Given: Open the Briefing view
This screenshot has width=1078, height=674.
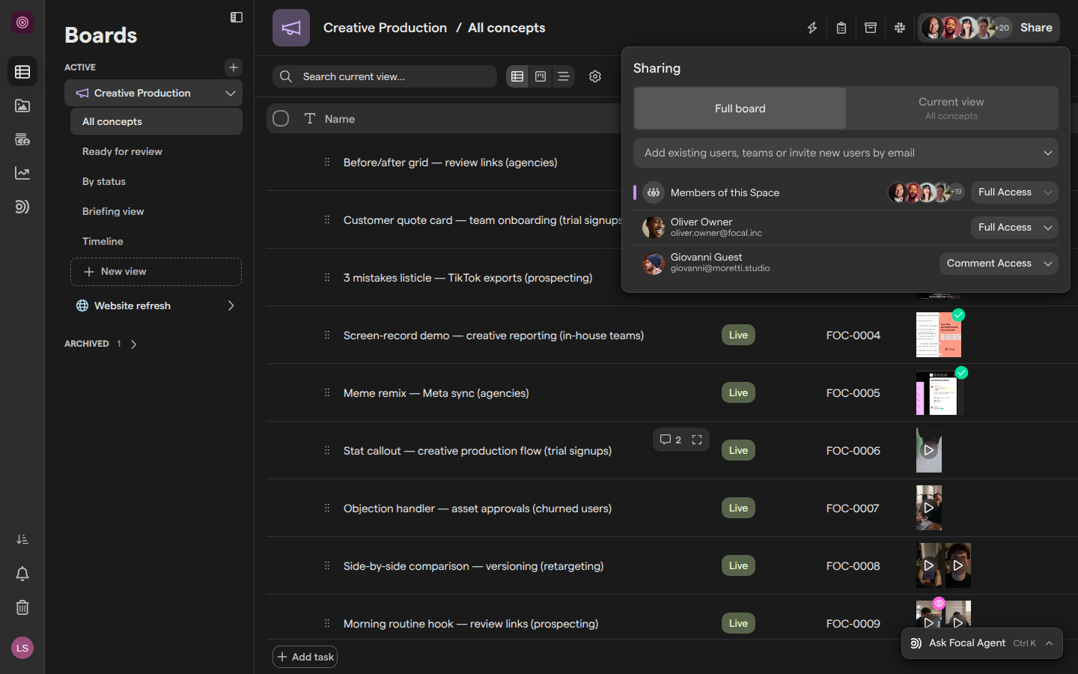Looking at the screenshot, I should point(156,211).
